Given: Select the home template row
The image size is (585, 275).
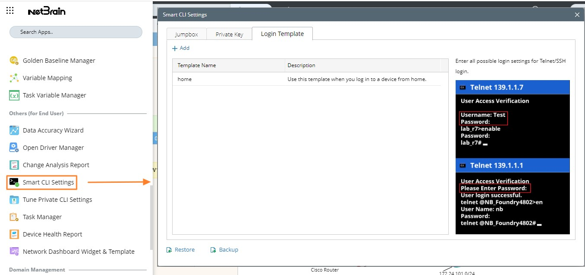Looking at the screenshot, I should 306,79.
